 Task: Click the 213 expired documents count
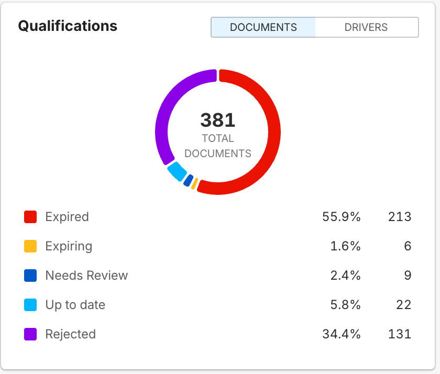click(400, 217)
